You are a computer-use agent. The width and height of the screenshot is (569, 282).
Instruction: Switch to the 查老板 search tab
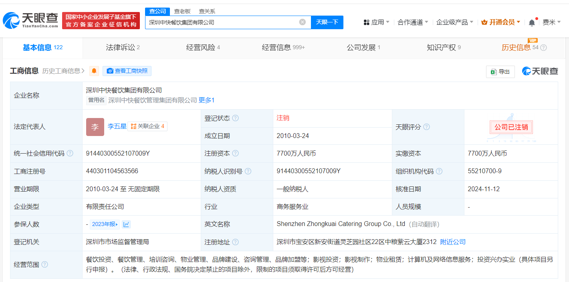coord(182,11)
